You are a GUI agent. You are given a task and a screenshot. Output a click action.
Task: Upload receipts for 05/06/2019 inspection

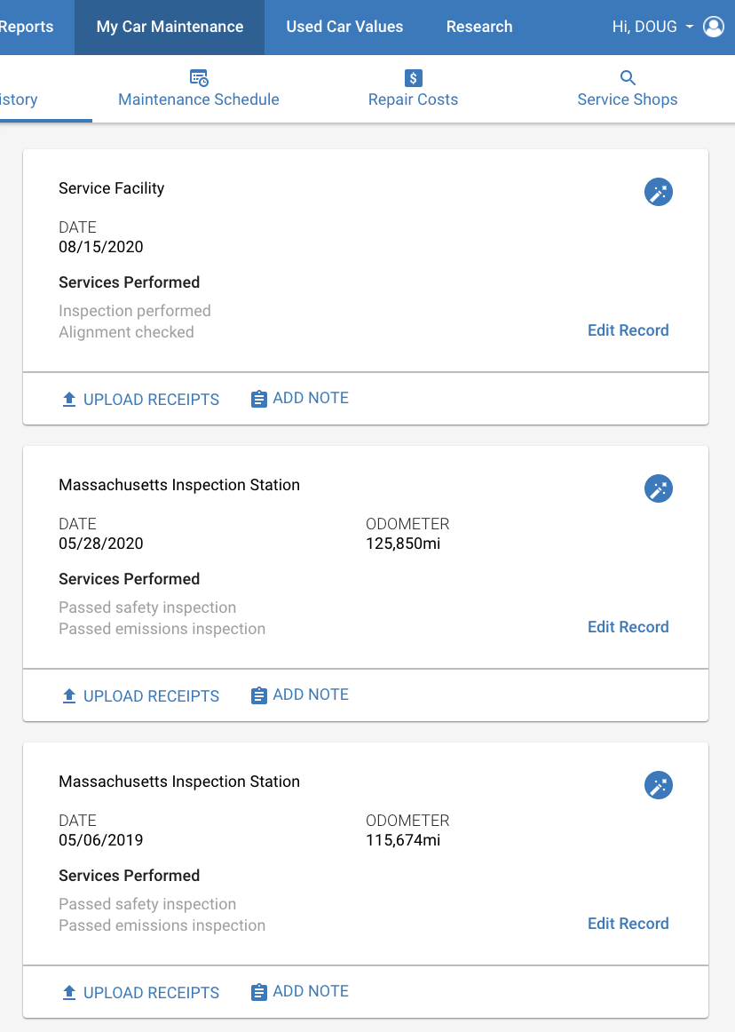point(141,993)
